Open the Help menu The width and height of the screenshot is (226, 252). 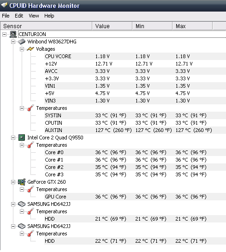coord(49,16)
